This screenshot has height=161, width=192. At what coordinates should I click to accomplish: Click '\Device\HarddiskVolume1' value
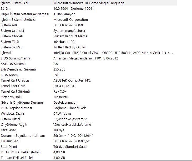[x=73, y=125]
